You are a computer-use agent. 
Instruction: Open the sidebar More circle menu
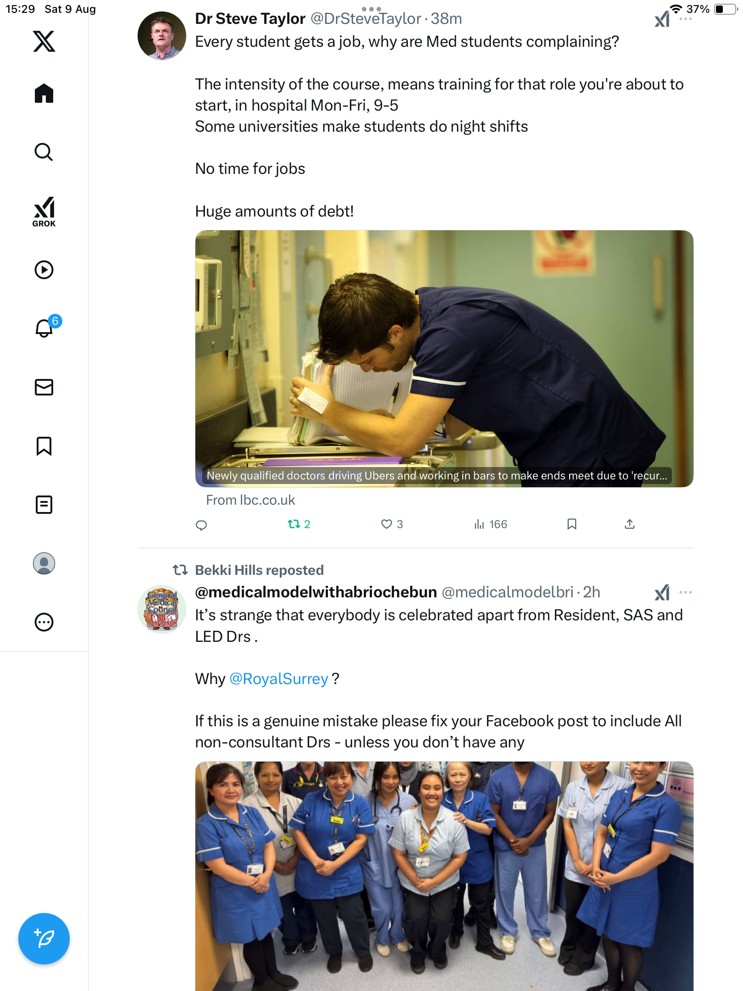click(x=44, y=622)
